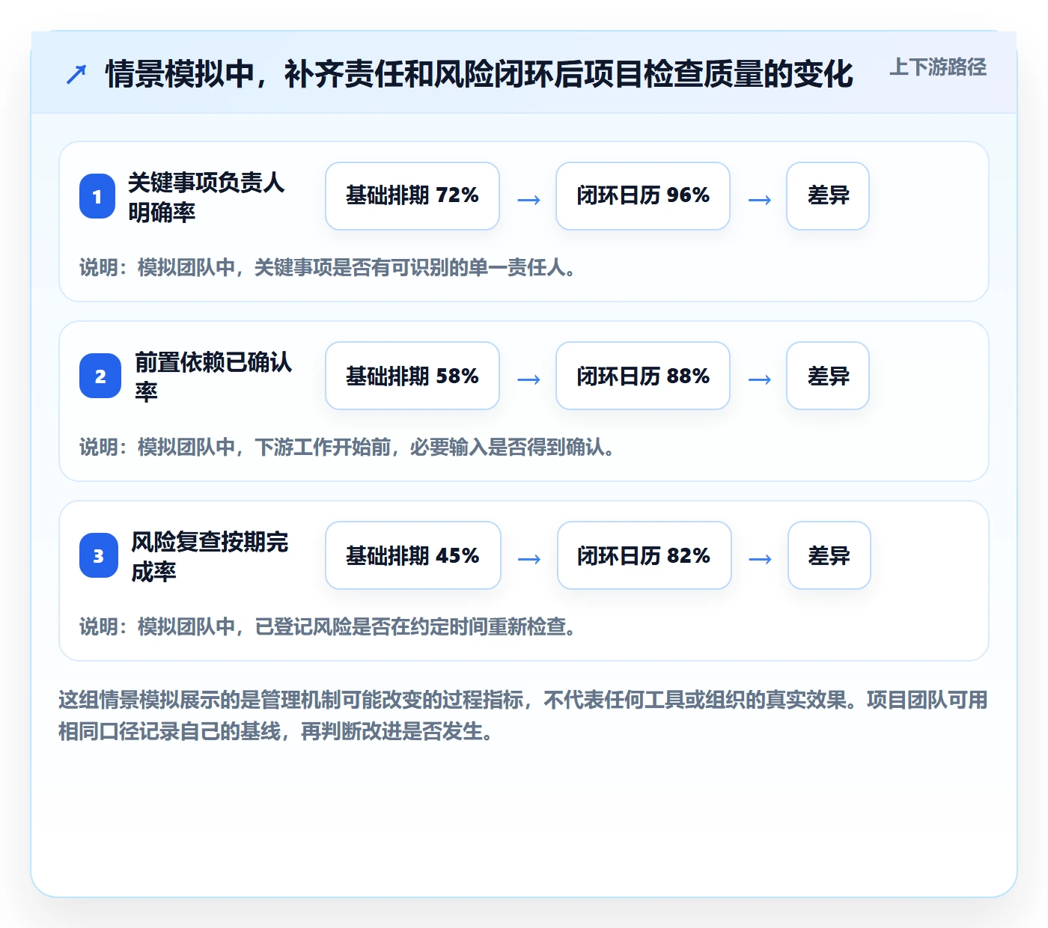Click the 前置依赖已确认率 heading

point(213,376)
